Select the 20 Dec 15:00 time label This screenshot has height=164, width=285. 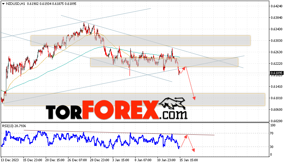click(x=55, y=160)
